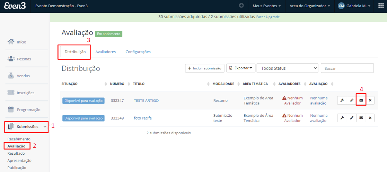Expand the Exportar dropdown button
This screenshot has width=387, height=173.
tap(241, 68)
